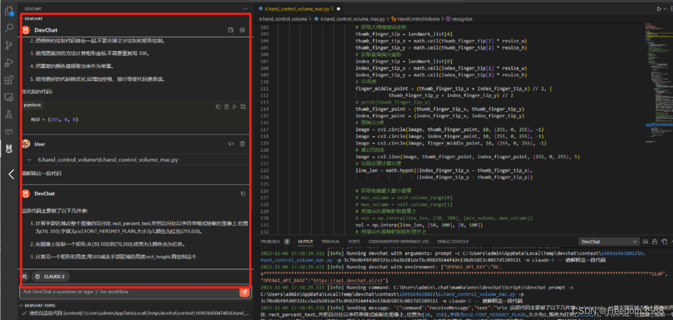Image resolution: width=673 pixels, height=320 pixels.
Task: Copy the last DevChat response
Action: [x=243, y=193]
